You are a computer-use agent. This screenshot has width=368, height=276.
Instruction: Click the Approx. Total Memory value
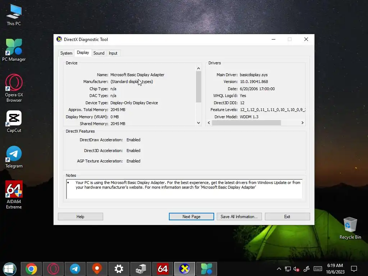click(x=118, y=110)
